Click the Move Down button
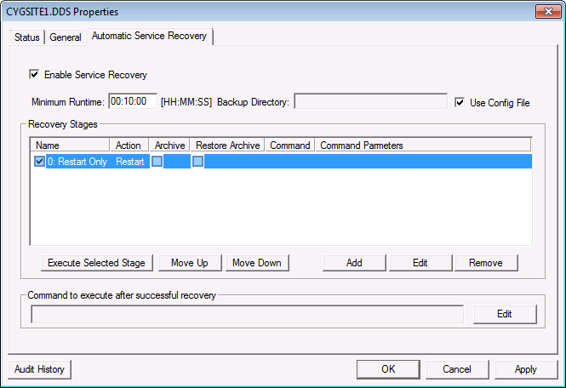 257,263
